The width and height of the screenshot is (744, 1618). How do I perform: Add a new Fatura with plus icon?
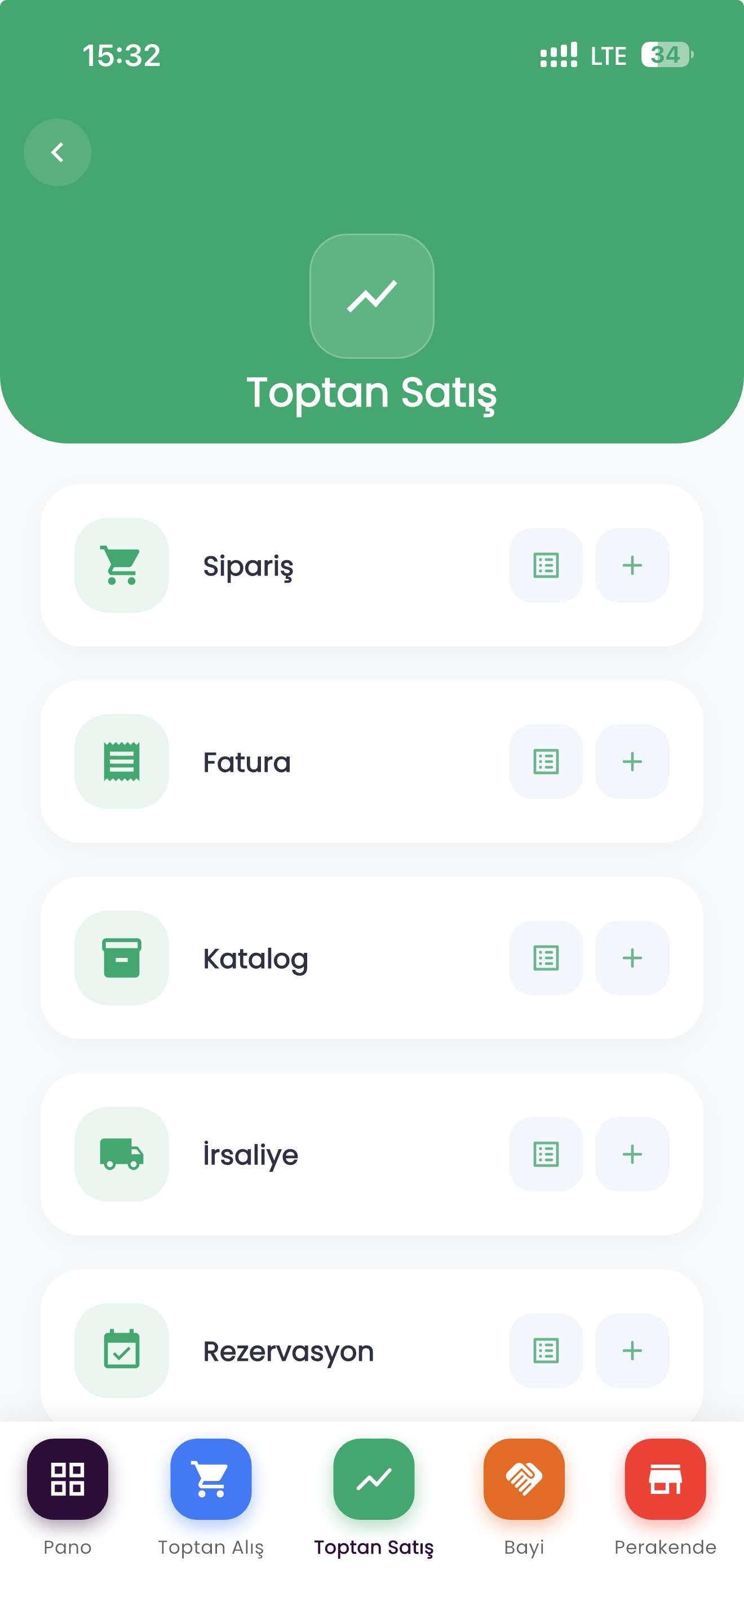[632, 762]
